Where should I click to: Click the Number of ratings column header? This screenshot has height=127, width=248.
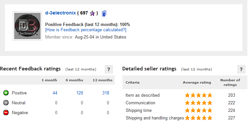coord(230,82)
